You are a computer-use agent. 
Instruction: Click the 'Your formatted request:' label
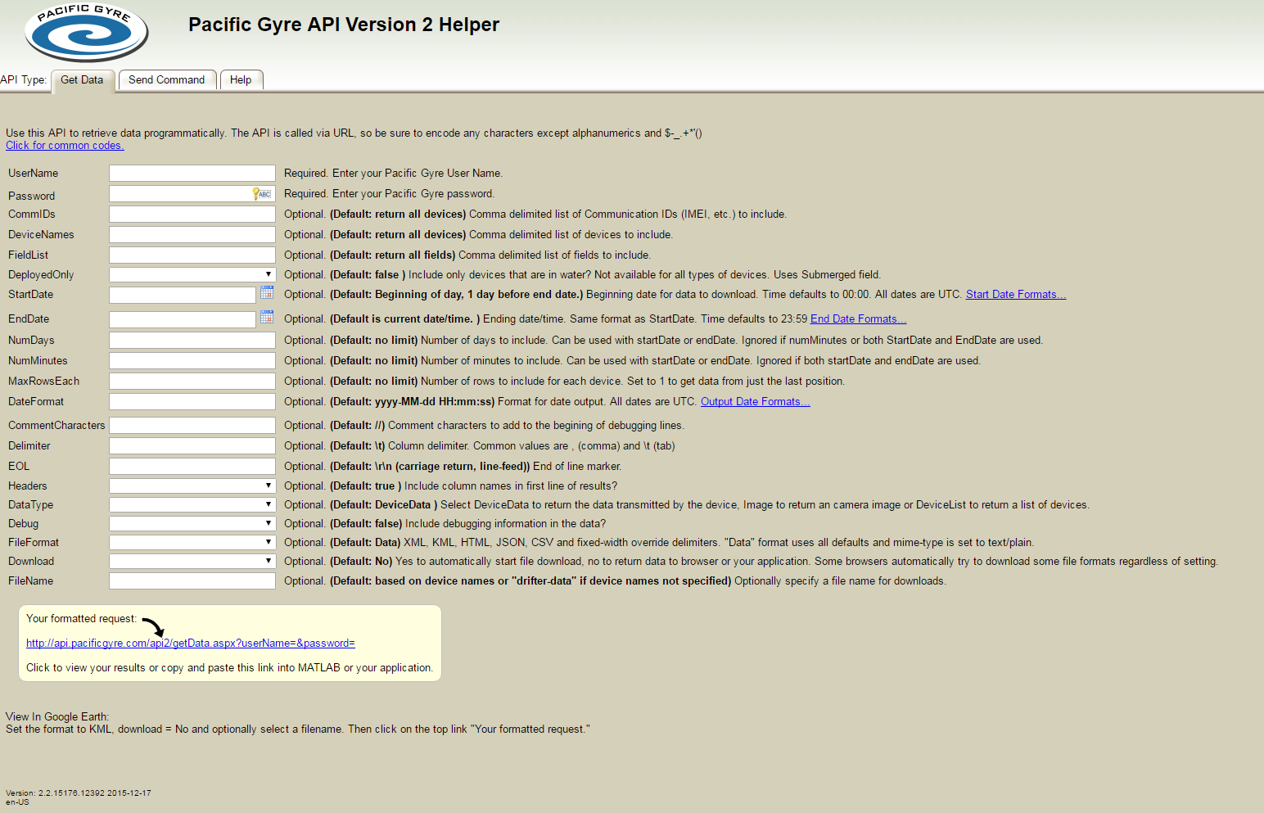[82, 619]
